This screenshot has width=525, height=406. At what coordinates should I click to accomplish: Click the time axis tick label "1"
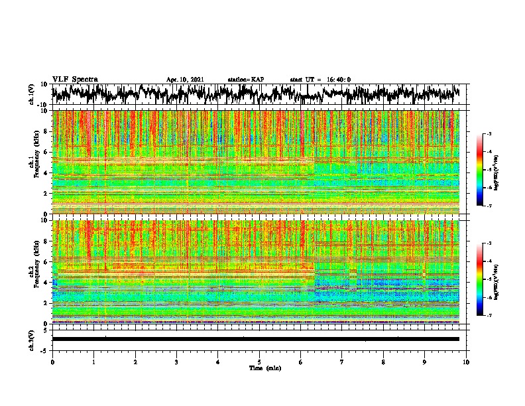[93, 362]
